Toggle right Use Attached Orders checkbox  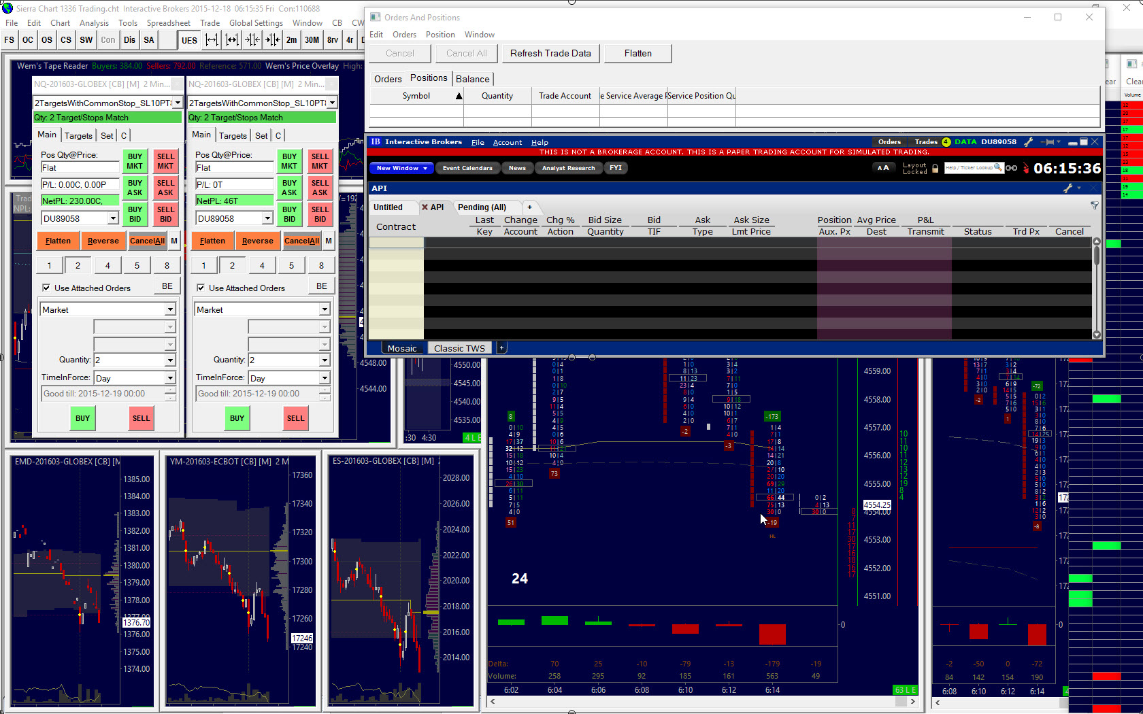(x=201, y=288)
